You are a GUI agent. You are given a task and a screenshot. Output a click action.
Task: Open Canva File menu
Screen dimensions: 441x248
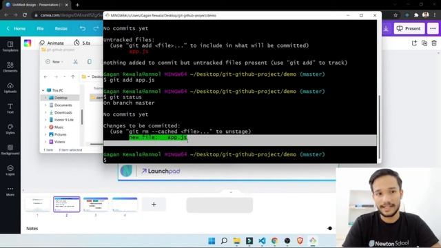tap(40, 28)
